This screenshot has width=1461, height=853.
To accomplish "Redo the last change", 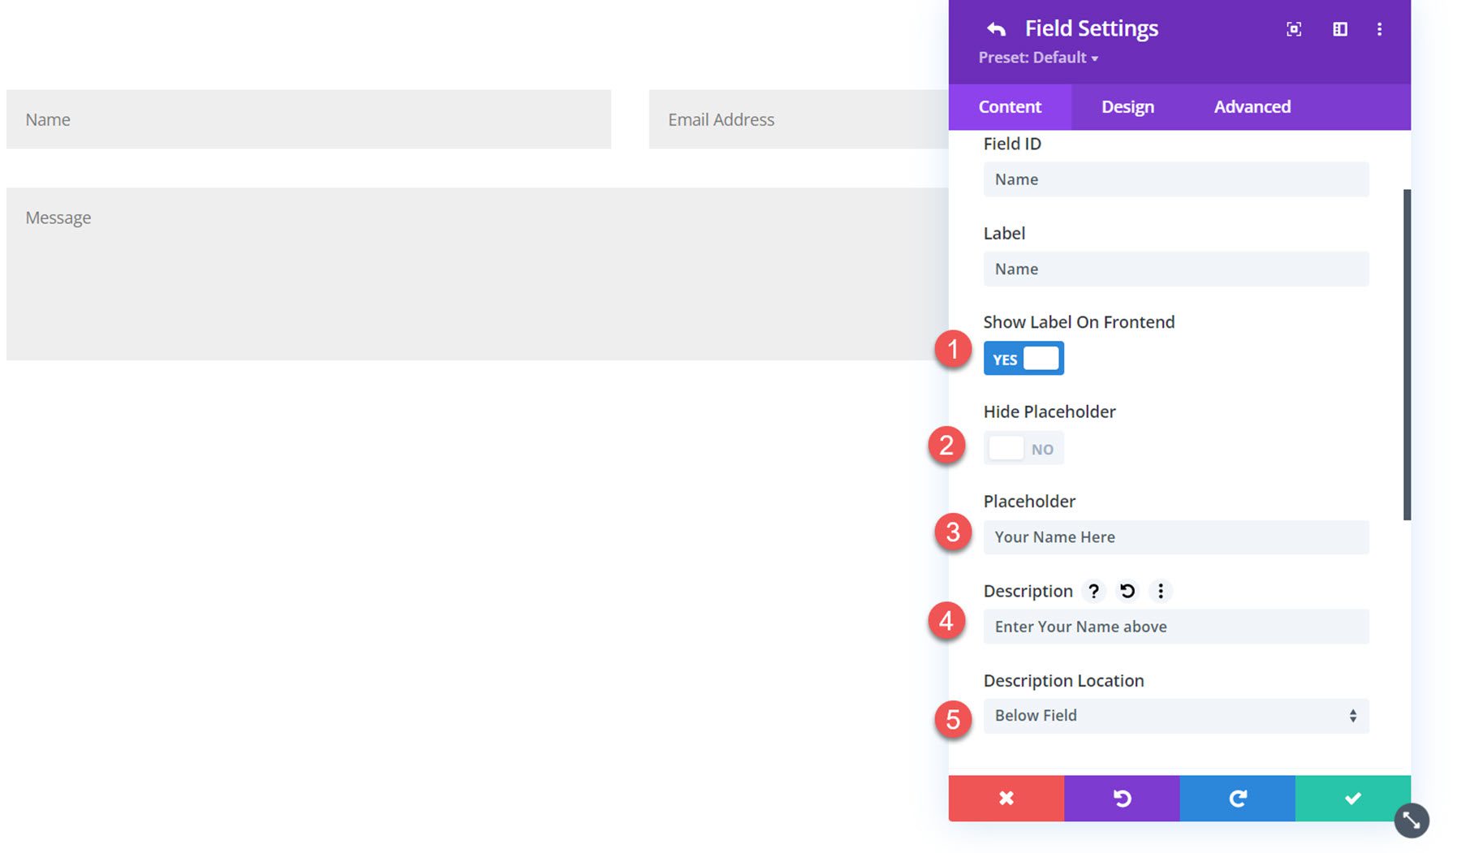I will click(1236, 798).
